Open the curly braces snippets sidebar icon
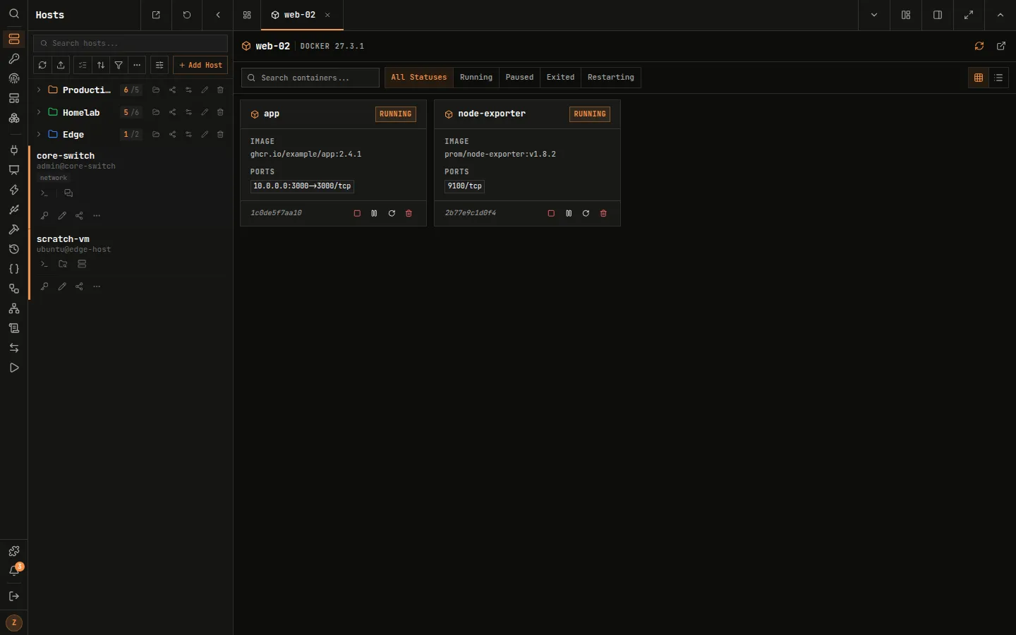 (13, 269)
